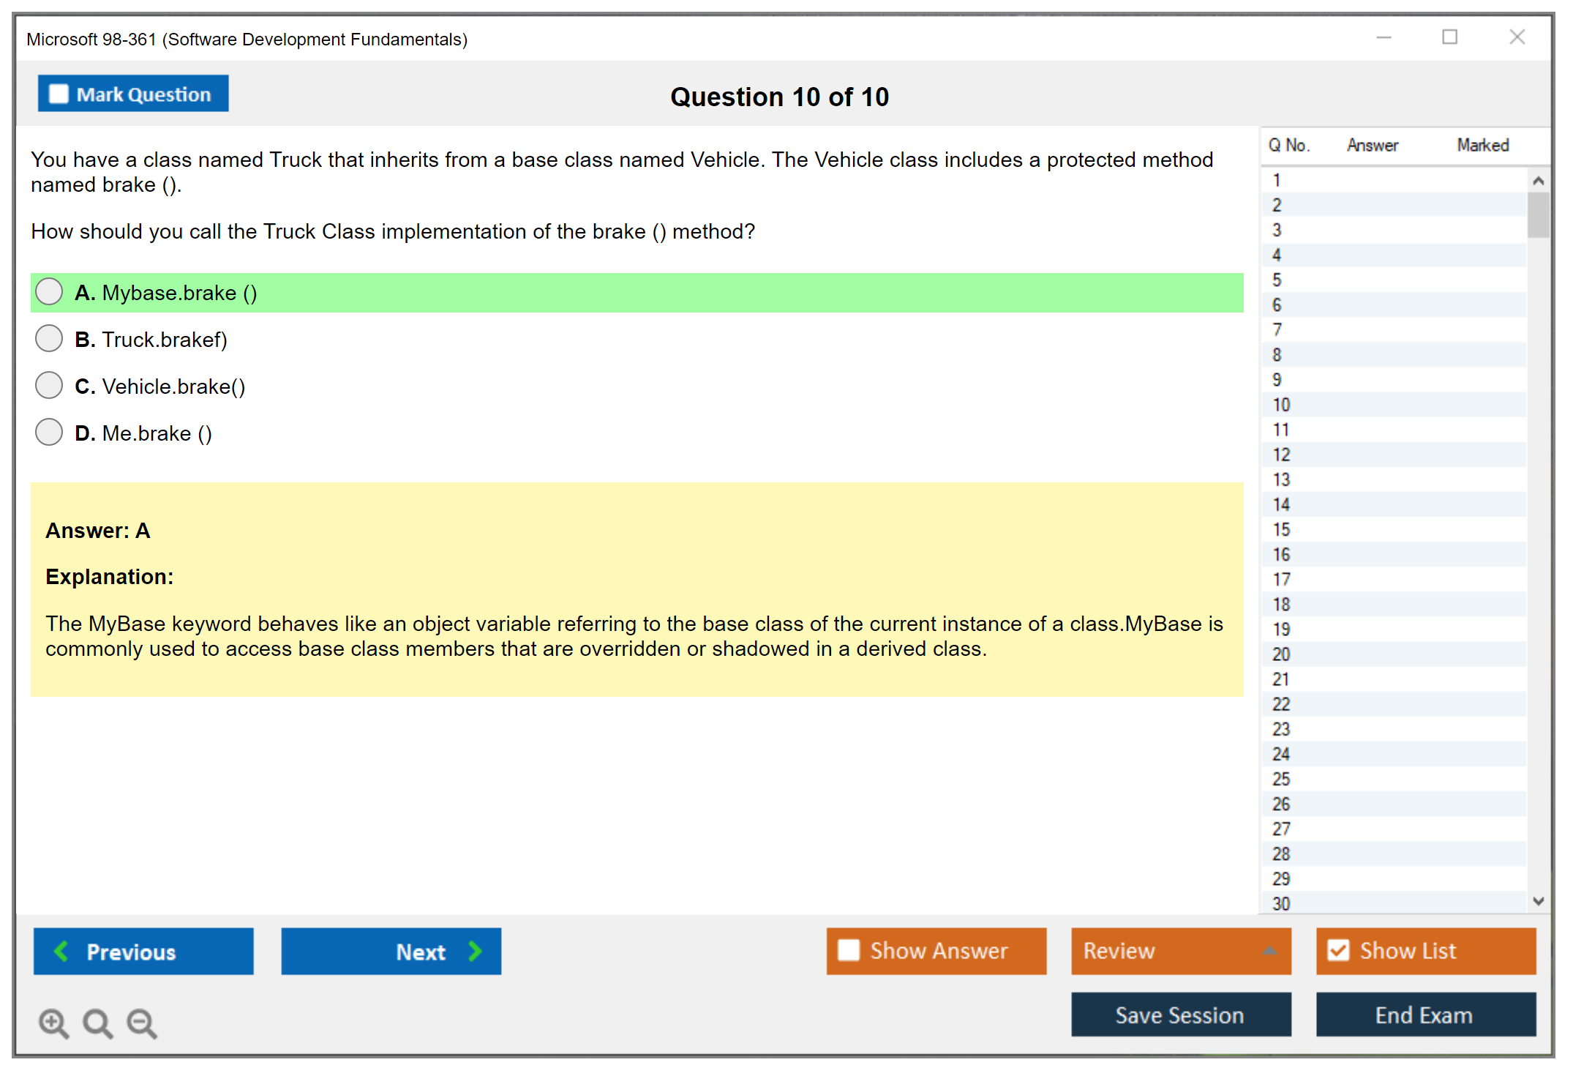
Task: Open question 15 in the list
Action: [x=1282, y=529]
